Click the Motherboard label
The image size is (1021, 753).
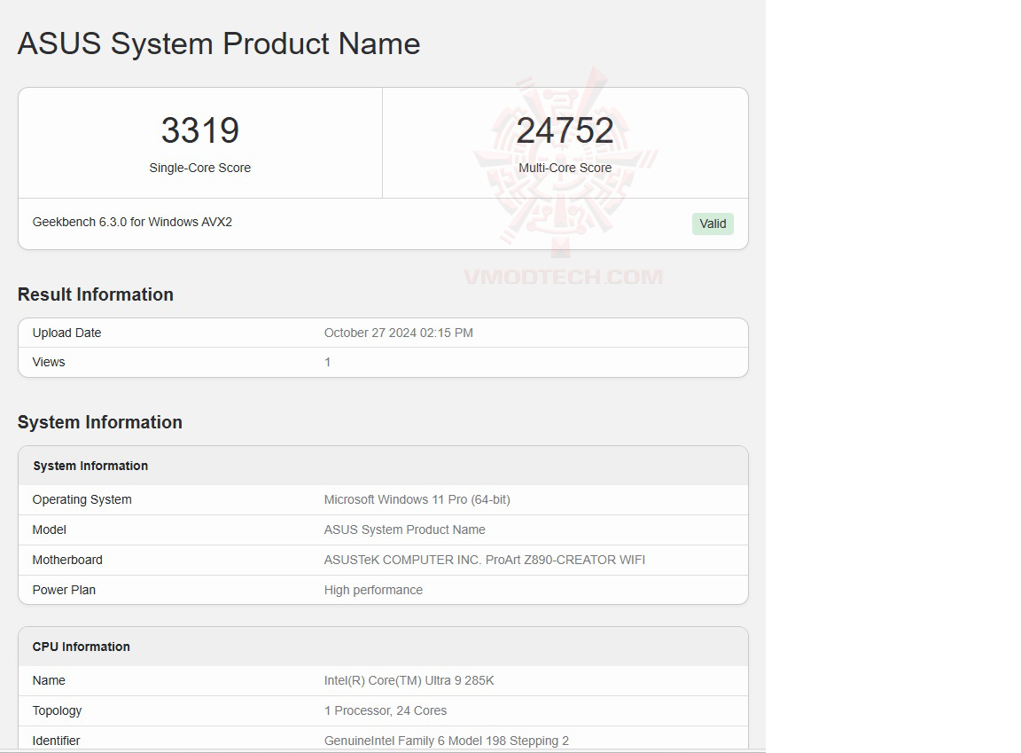click(x=67, y=560)
